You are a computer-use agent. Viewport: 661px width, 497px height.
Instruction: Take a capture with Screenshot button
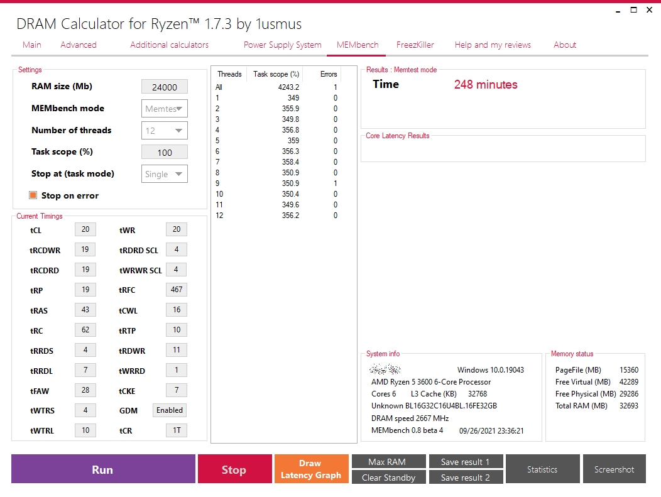615,469
